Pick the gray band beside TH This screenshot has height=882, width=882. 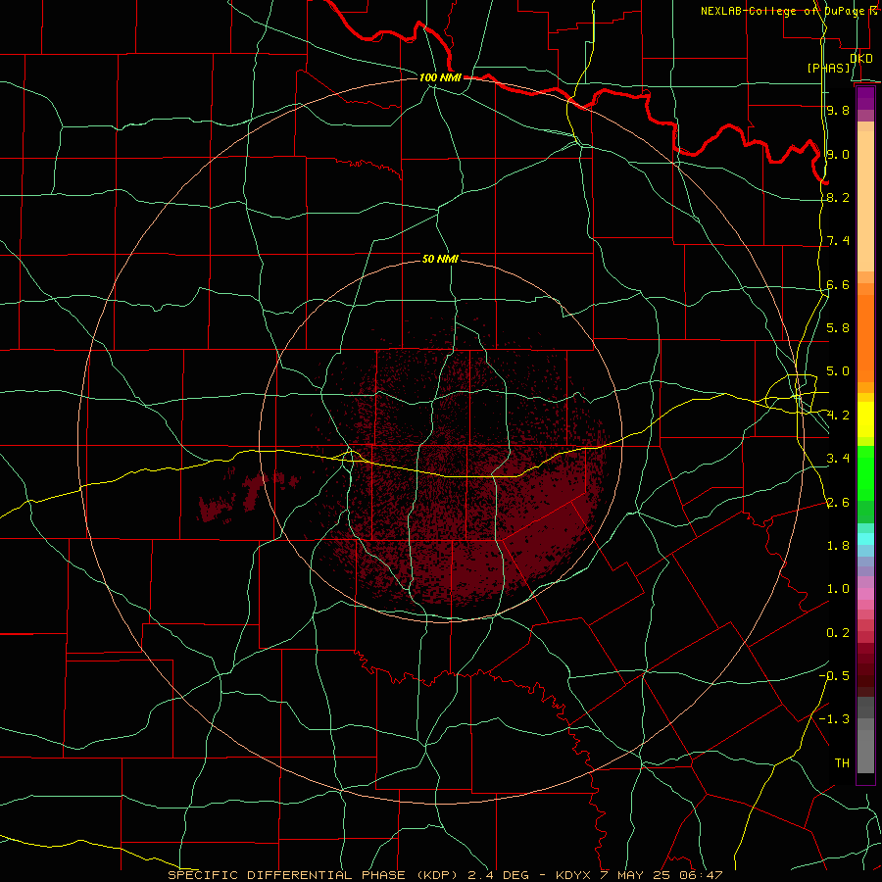point(865,752)
